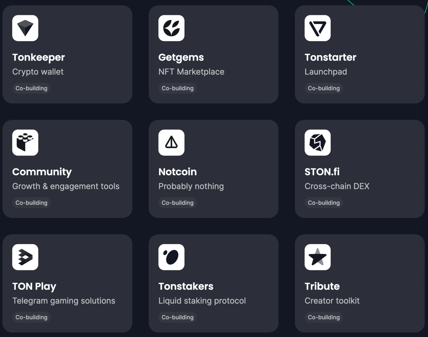Click the STON.fi gem logo icon
The image size is (428, 337).
(x=318, y=143)
